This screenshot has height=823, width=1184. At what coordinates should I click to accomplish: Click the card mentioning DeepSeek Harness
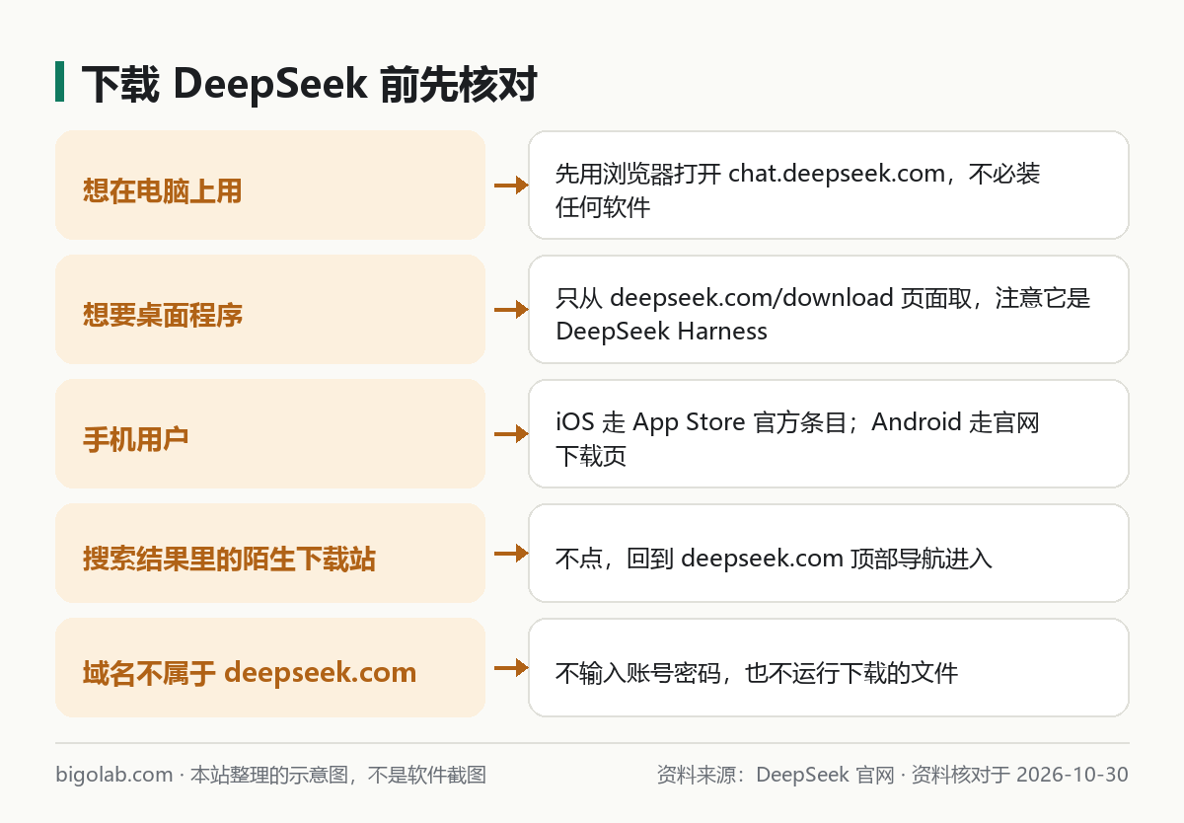click(x=829, y=309)
